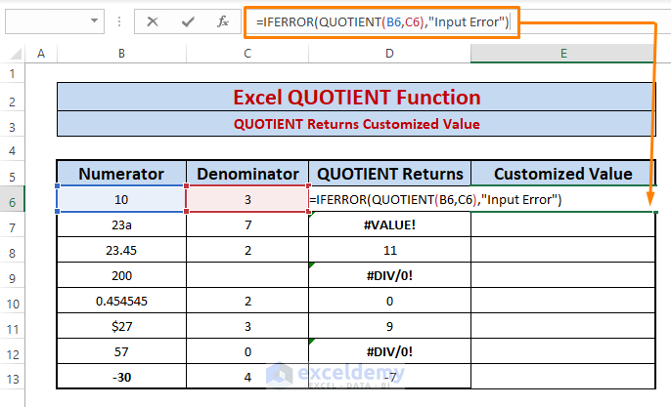Select column E header

tap(563, 54)
